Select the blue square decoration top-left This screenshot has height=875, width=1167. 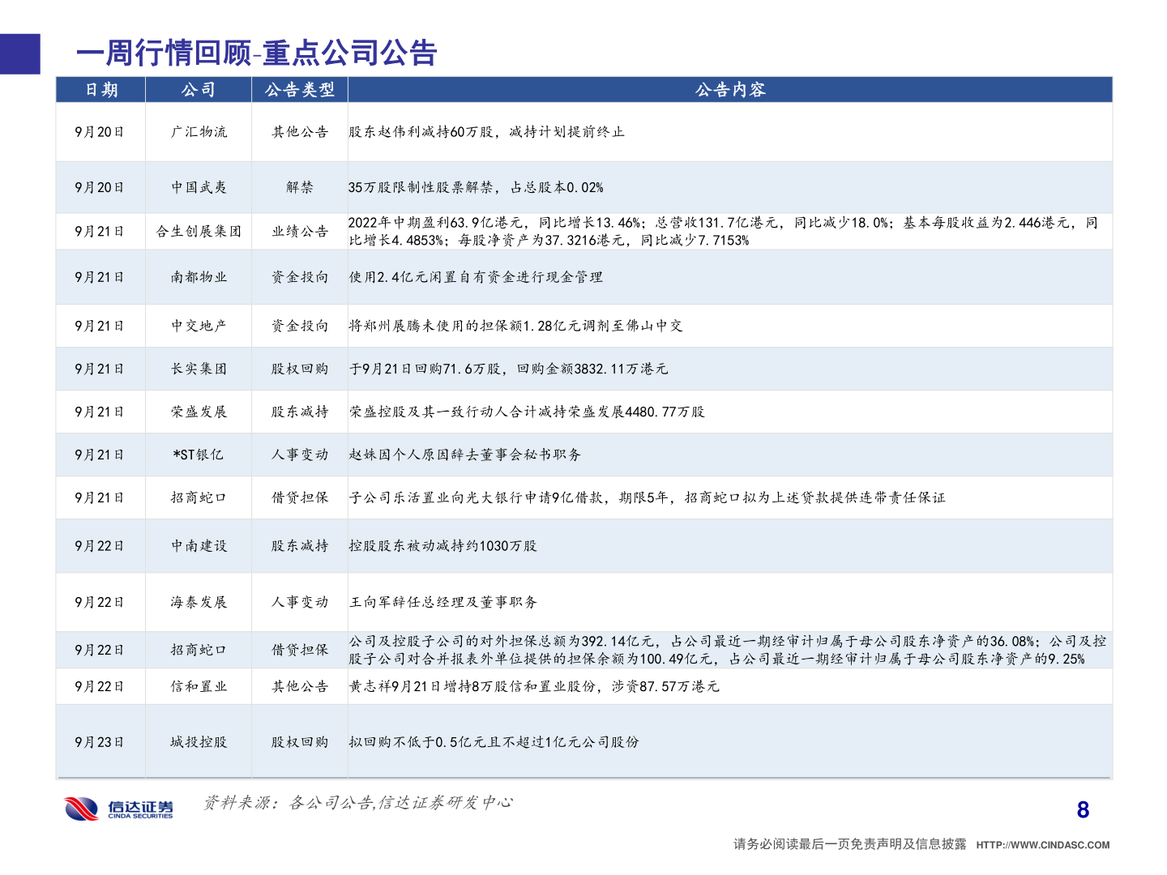[19, 54]
